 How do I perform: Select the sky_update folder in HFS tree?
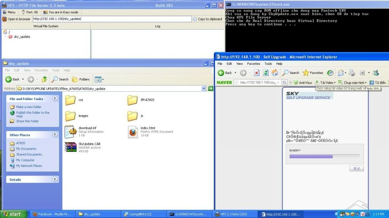tap(19, 37)
